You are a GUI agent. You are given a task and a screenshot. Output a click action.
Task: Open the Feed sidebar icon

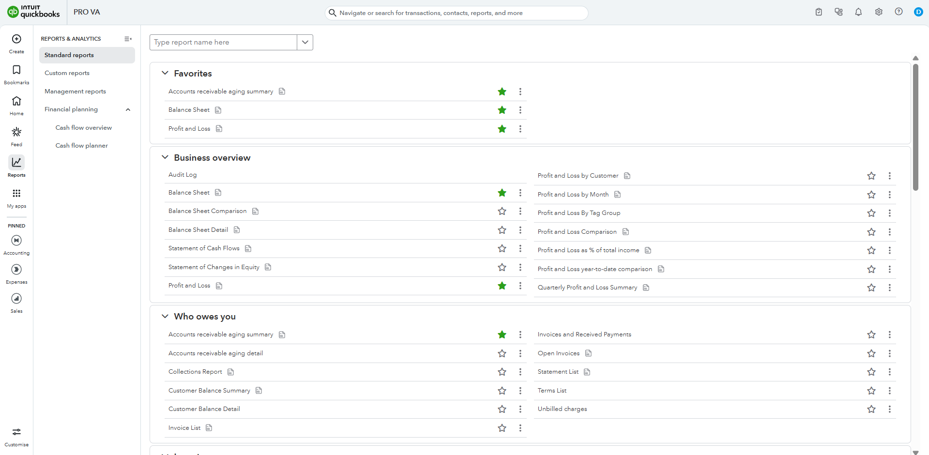16,132
